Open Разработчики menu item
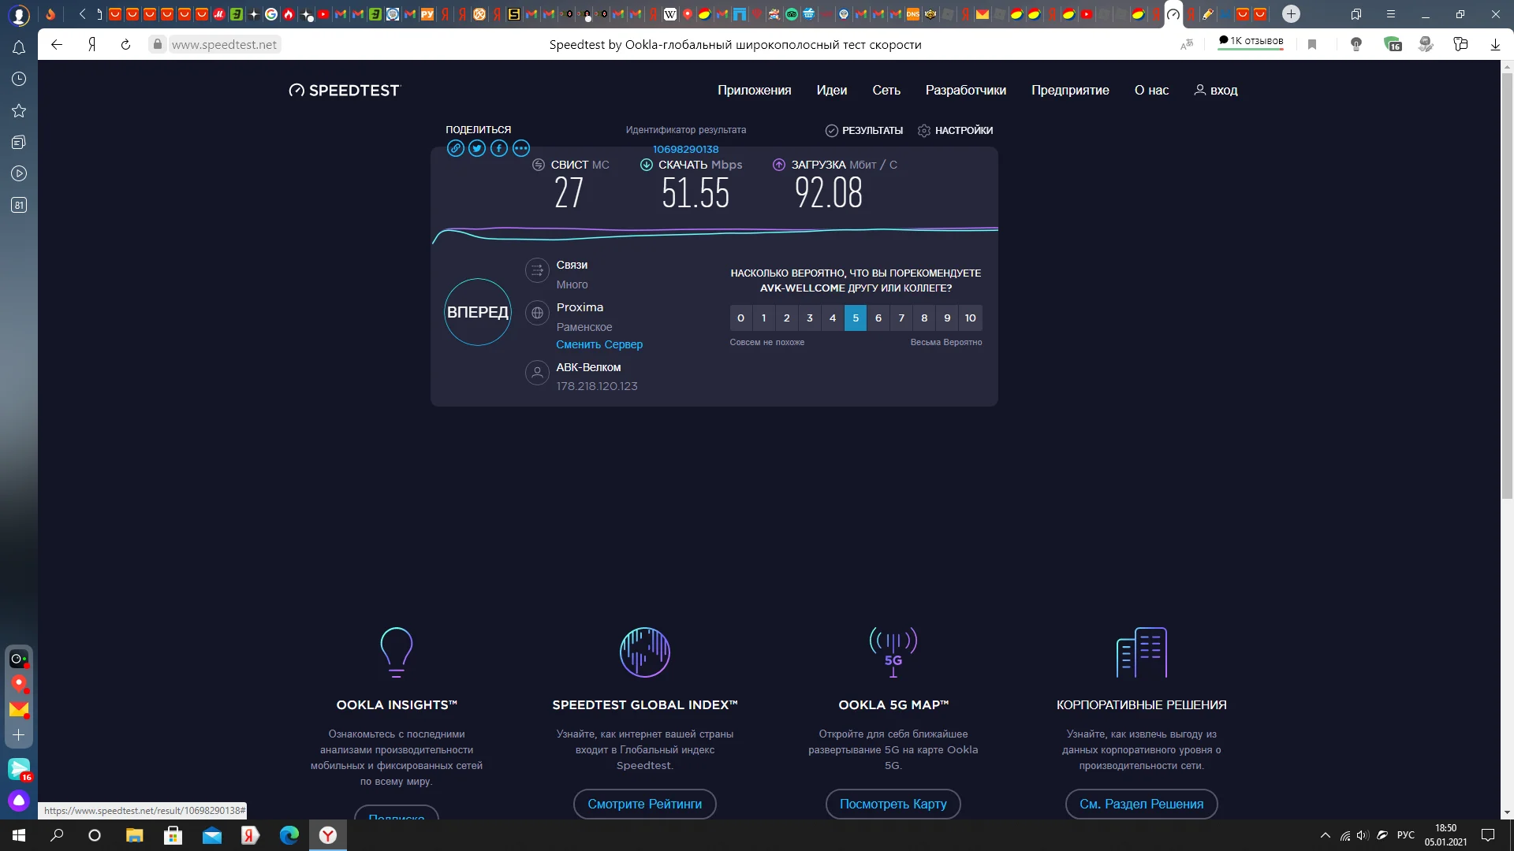This screenshot has width=1514, height=851. pos(965,91)
